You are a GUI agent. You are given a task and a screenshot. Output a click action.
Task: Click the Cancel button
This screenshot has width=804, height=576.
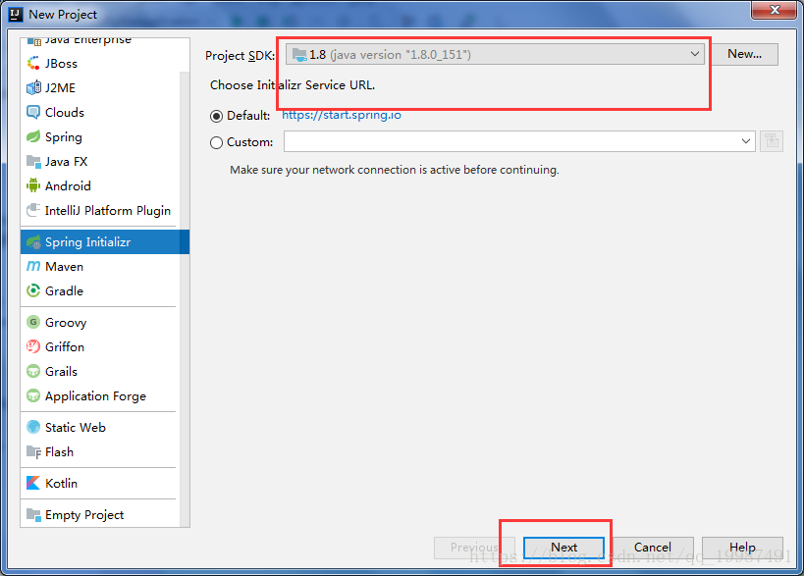653,548
